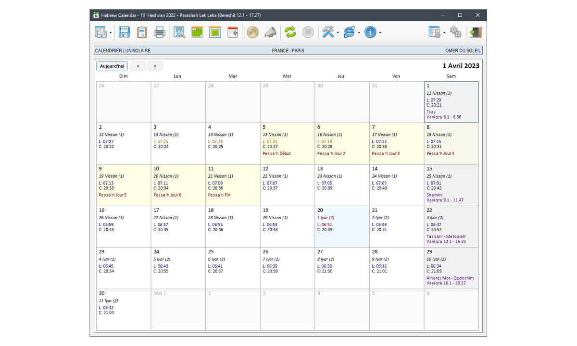
Task: Select April 8 Pessa'h Jour 4 cell
Action: 451,144
